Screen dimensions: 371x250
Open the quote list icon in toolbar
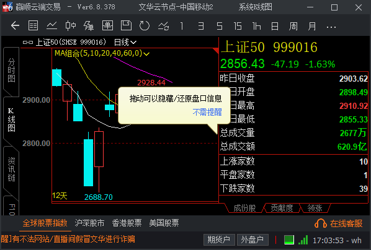pos(33,25)
